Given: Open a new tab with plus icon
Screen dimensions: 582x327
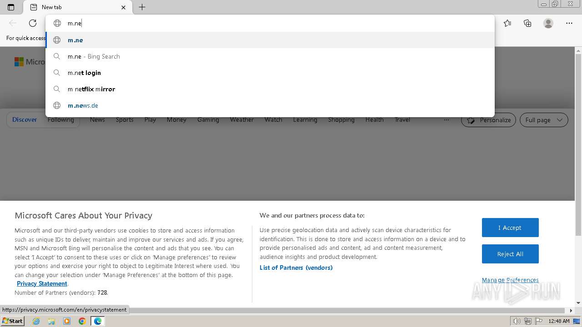Looking at the screenshot, I should click(x=142, y=7).
